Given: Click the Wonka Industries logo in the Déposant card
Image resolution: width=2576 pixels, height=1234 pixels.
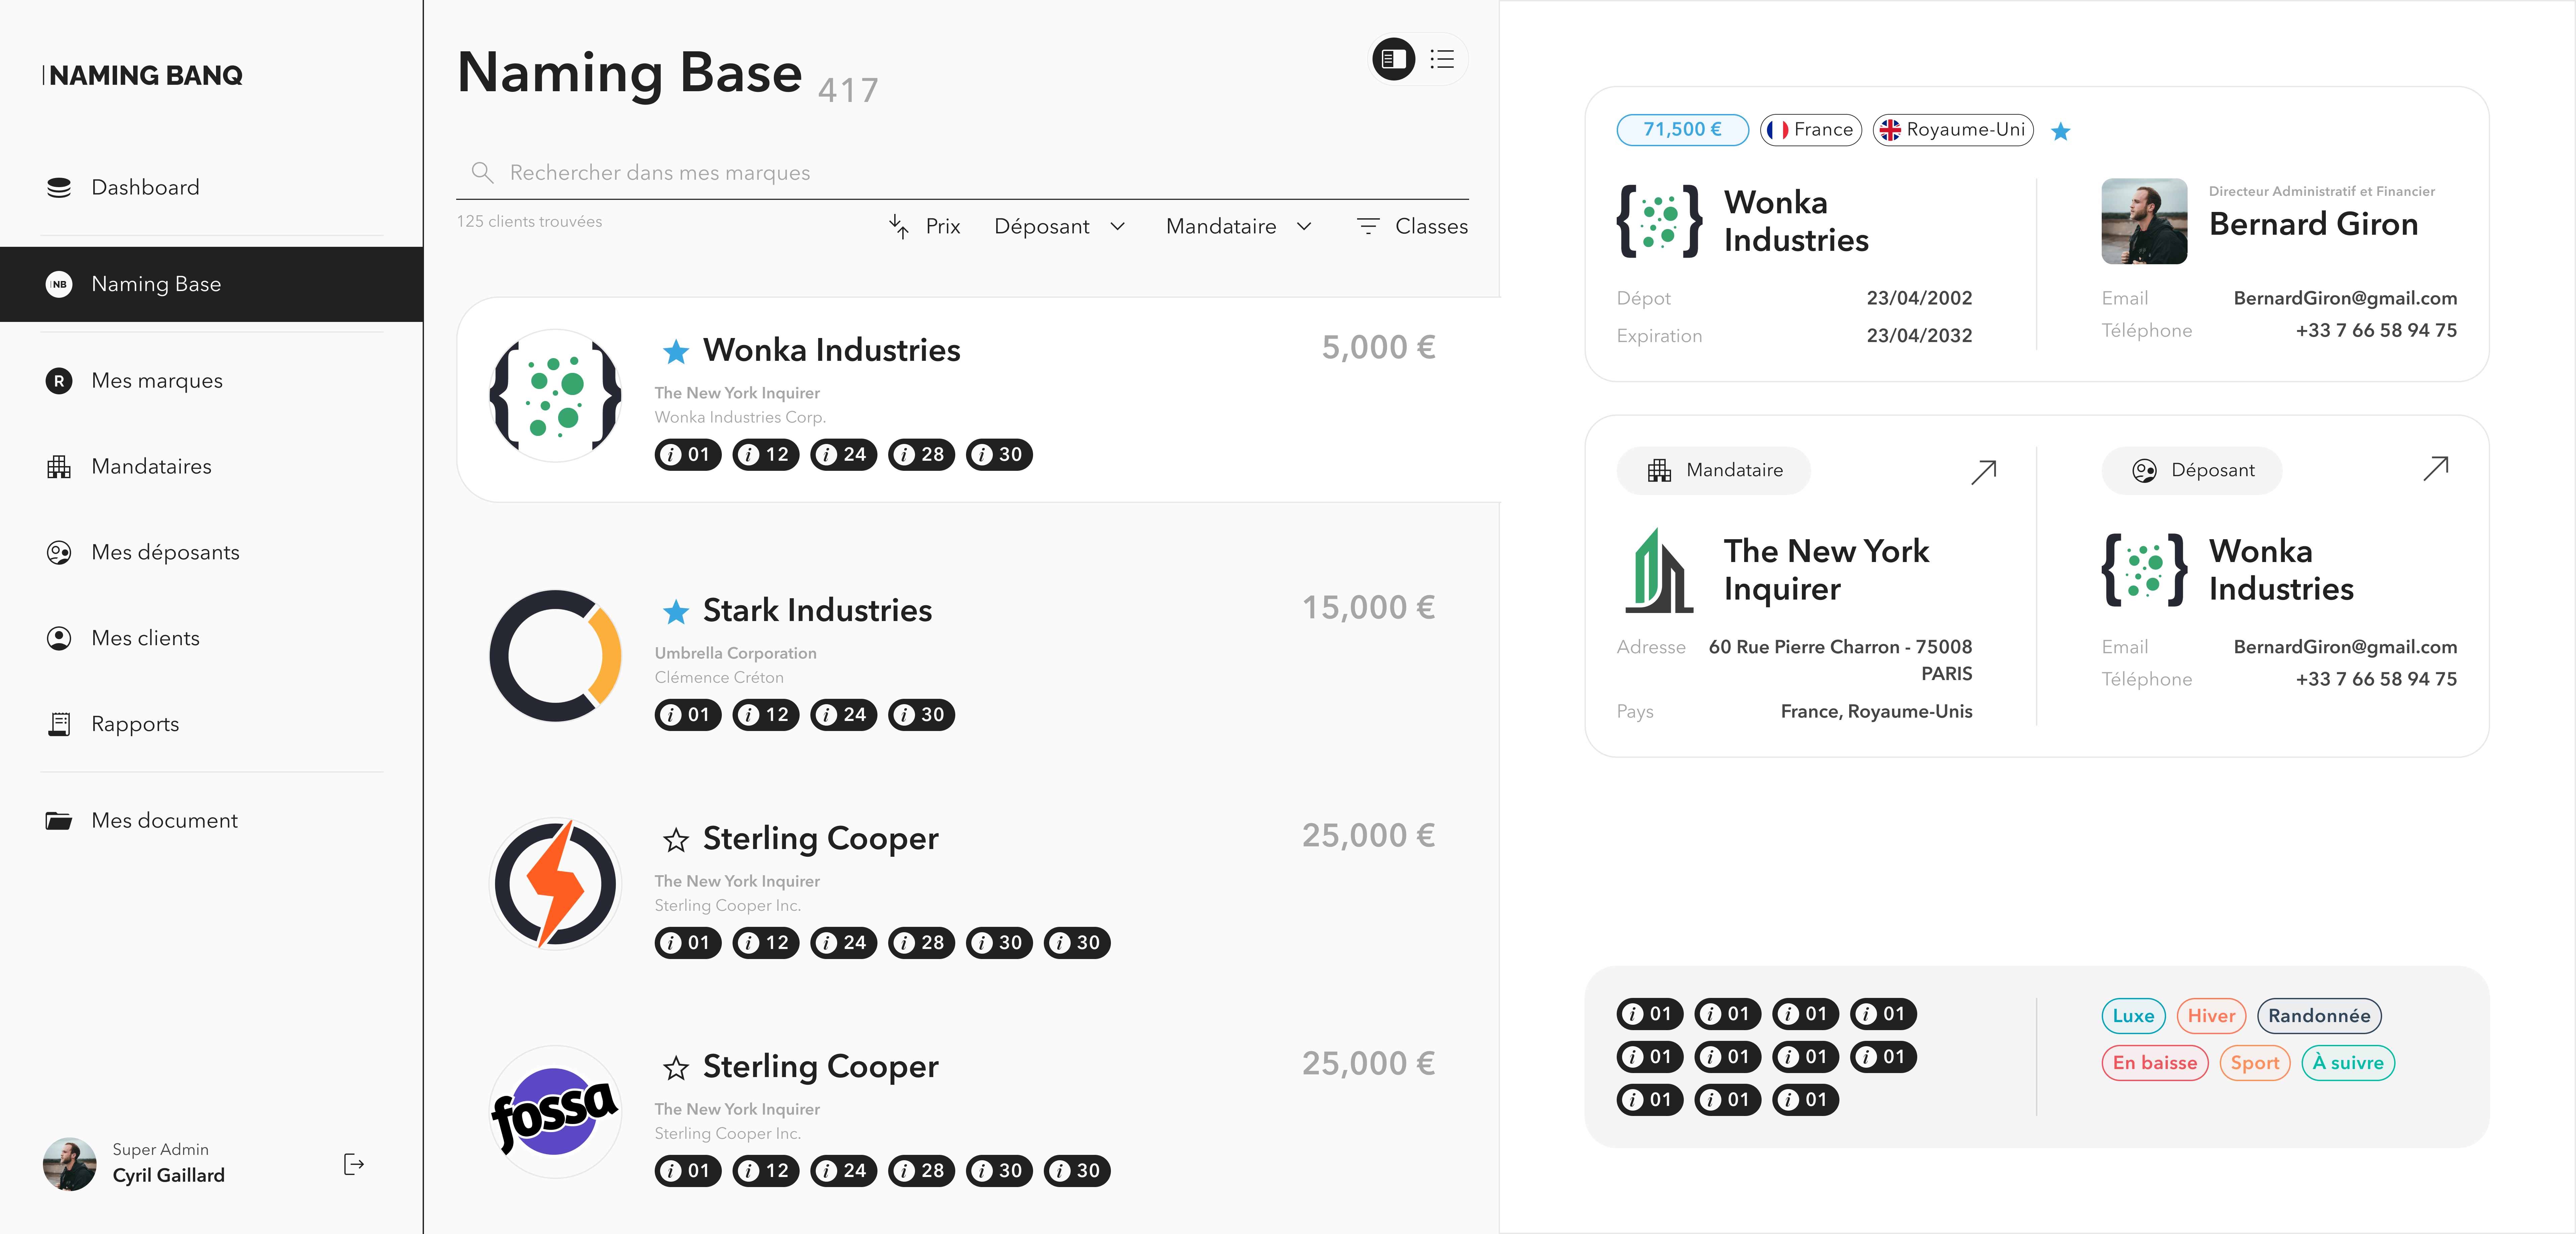Looking at the screenshot, I should click(2144, 570).
